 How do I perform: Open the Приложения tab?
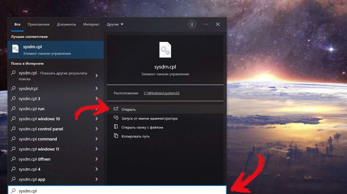coord(39,24)
